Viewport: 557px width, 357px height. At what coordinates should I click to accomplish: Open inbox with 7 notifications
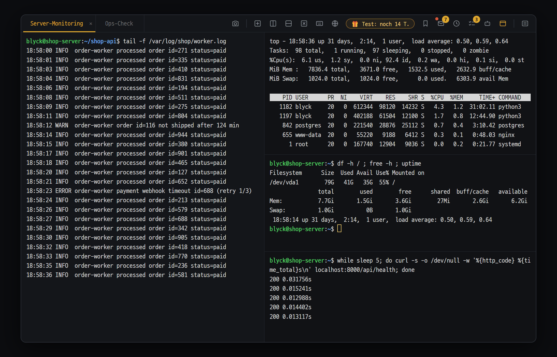[x=441, y=24]
